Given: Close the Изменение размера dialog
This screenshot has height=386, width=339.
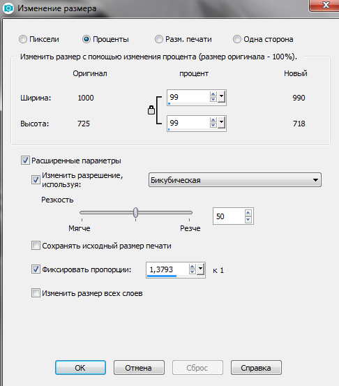Looking at the screenshot, I should click(325, 5).
